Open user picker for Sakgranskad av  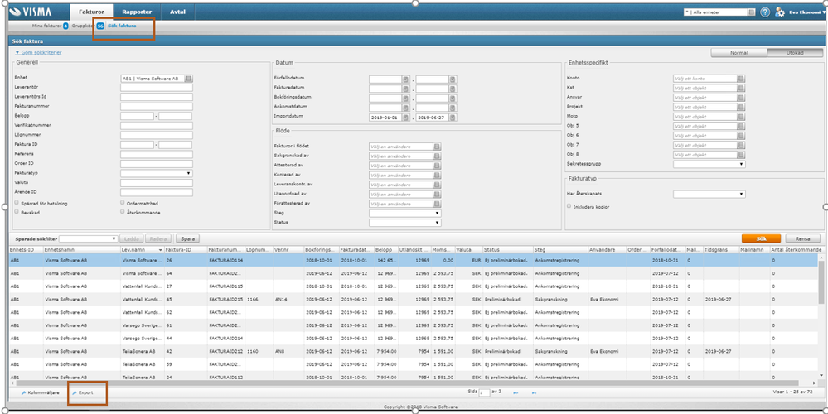[438, 156]
